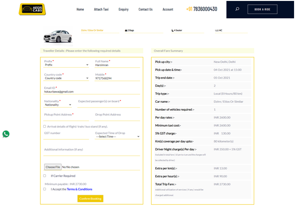Click Expected passengers on board field
This screenshot has height=208, width=295.
click(109, 105)
